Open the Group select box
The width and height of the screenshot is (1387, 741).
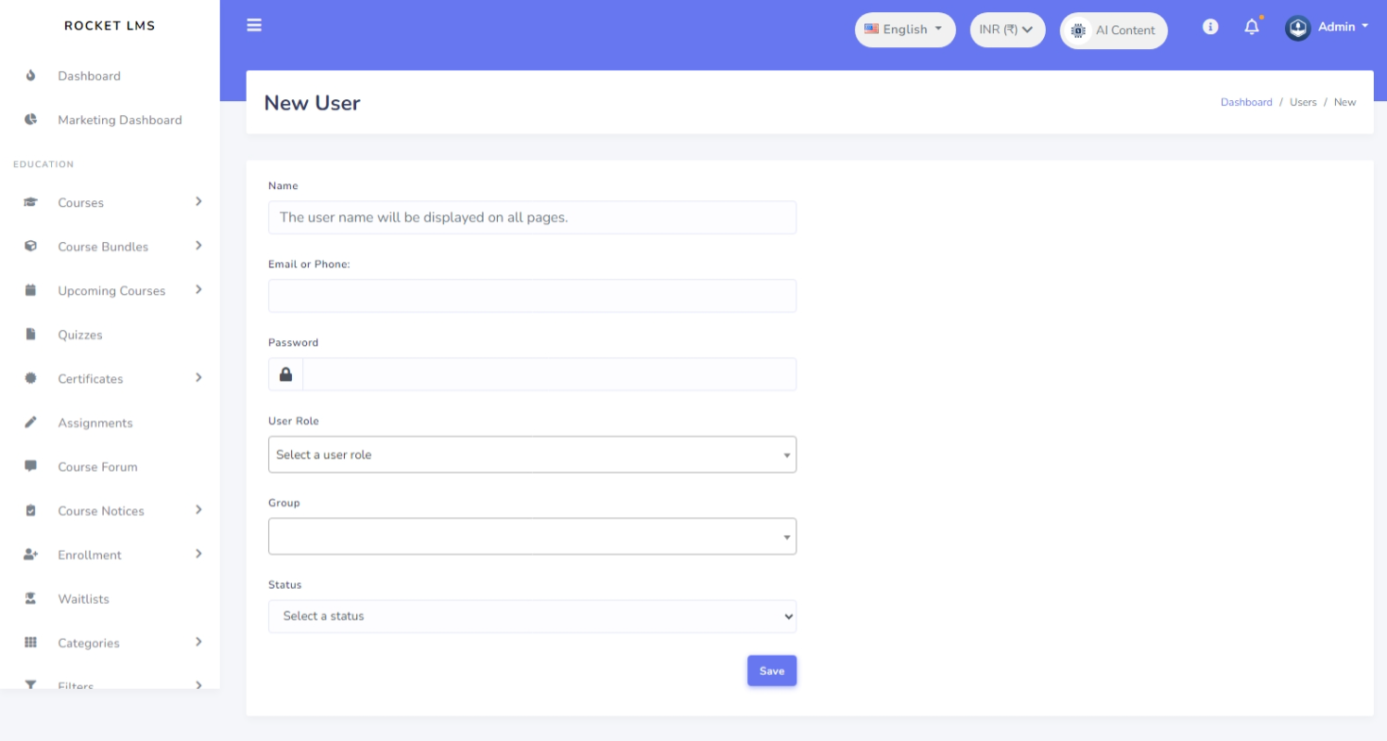pos(532,536)
